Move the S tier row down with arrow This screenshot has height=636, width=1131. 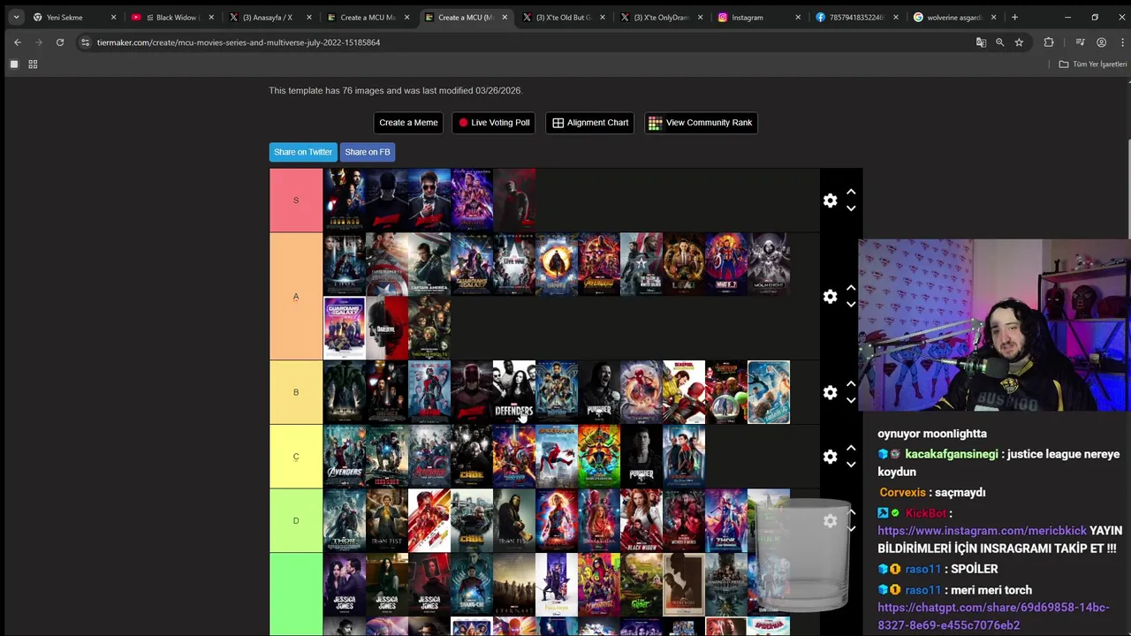click(851, 208)
